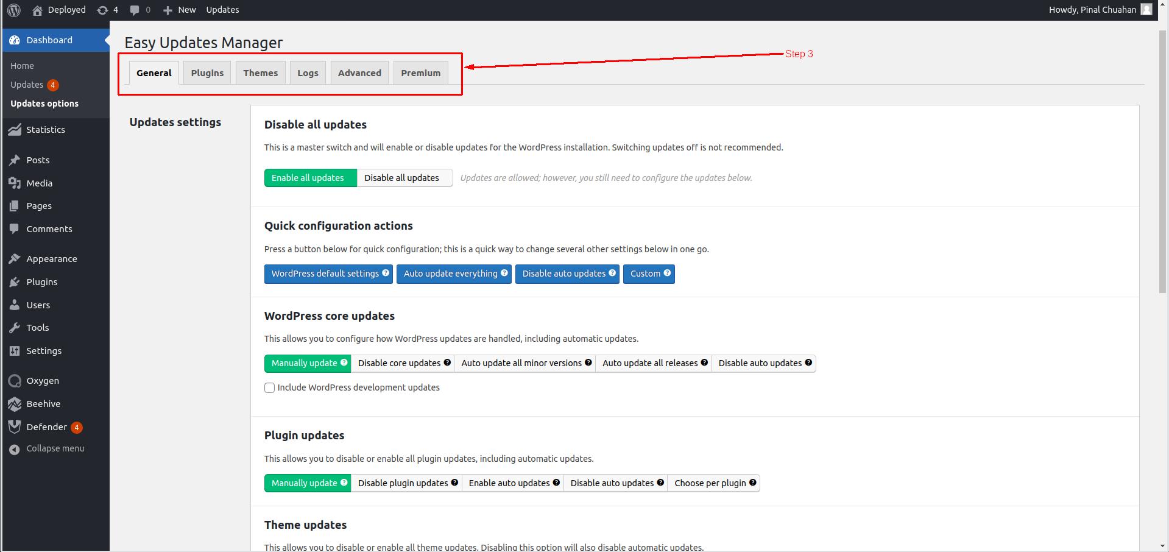Click the Plugins plug icon in sidebar

tap(15, 282)
